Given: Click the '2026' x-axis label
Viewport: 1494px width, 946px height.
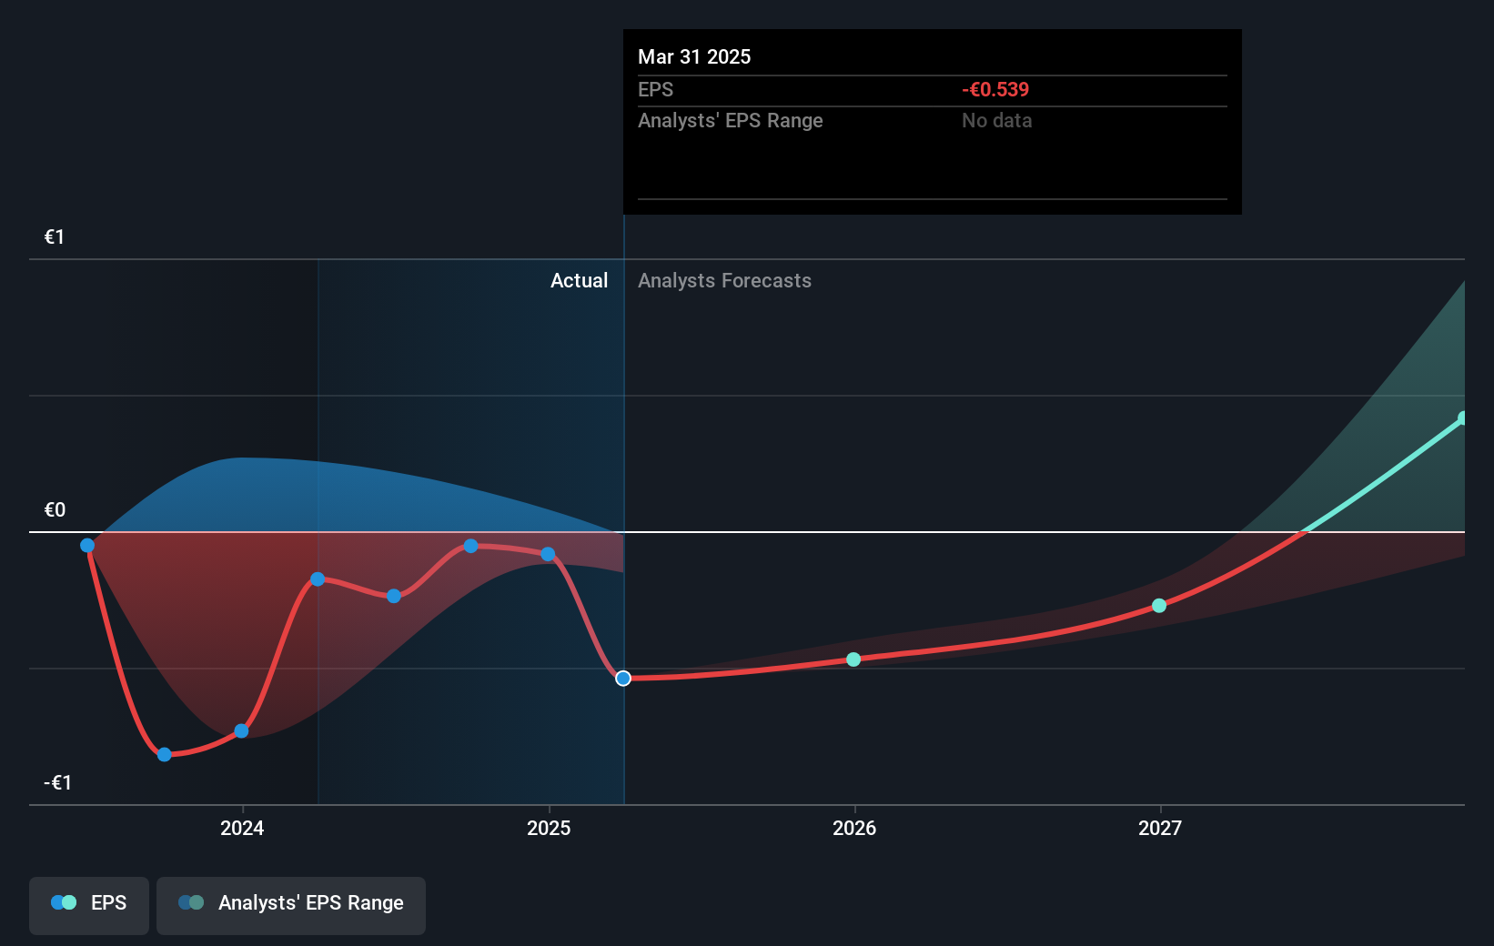Looking at the screenshot, I should point(854,828).
